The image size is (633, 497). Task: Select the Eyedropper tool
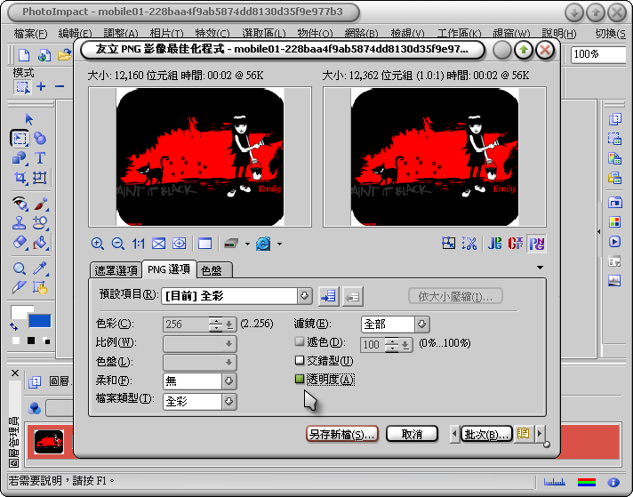[x=40, y=269]
